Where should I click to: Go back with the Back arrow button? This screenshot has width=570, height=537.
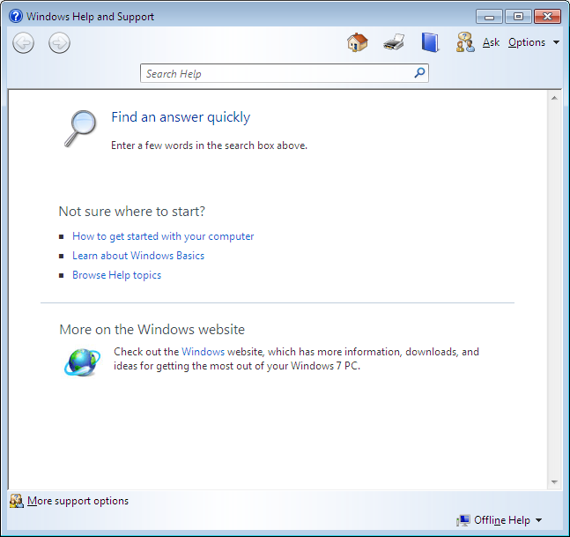tap(23, 43)
